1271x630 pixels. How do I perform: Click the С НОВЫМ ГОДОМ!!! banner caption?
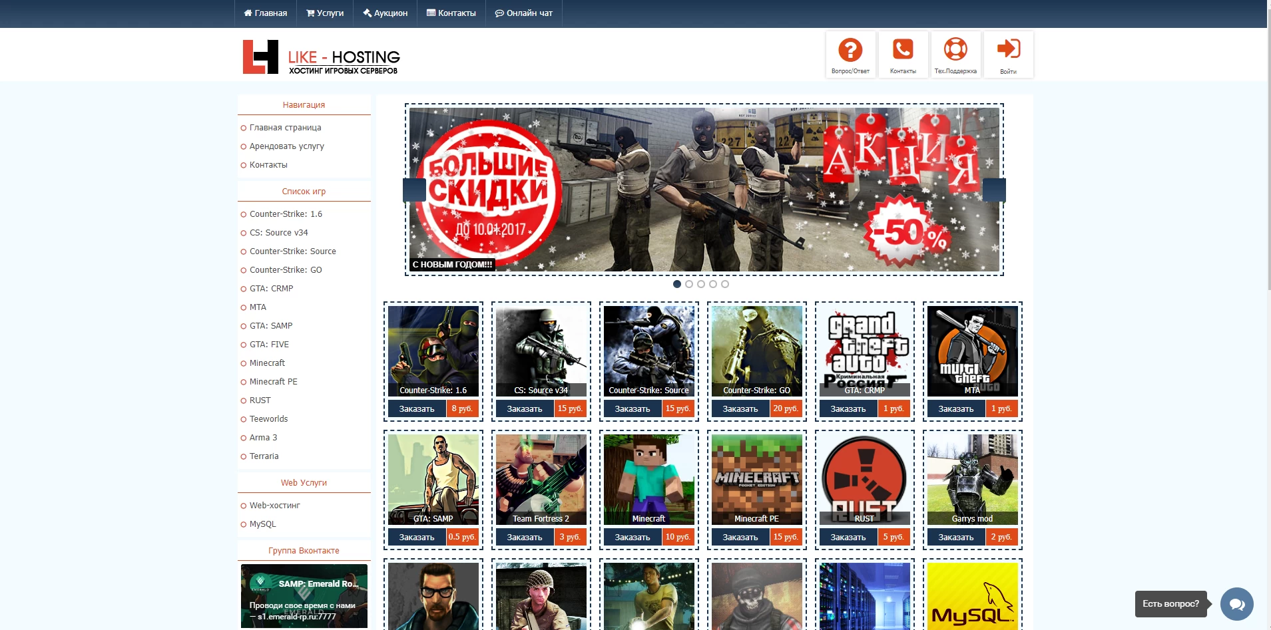click(452, 265)
